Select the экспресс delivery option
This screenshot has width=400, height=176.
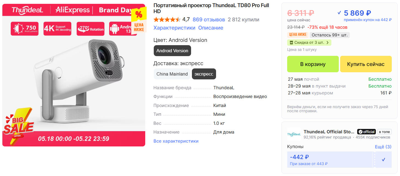tap(204, 74)
